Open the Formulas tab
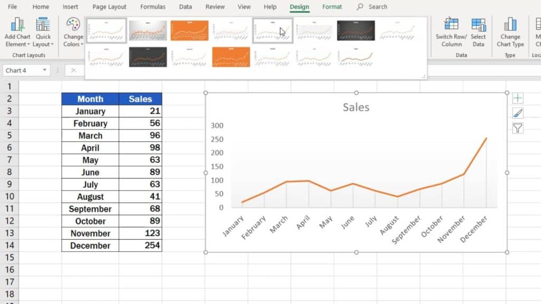The width and height of the screenshot is (541, 304). (x=153, y=6)
